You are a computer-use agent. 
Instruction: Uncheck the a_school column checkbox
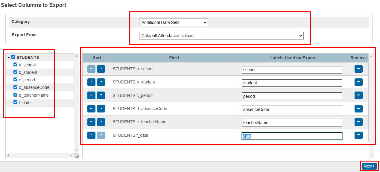click(16, 65)
